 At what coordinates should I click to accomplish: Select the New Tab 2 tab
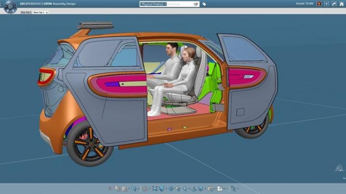coord(38,12)
